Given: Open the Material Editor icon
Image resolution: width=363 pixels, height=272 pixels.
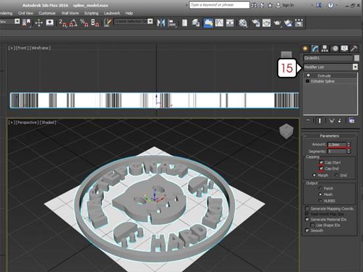Looking at the screenshot, I should (243, 22).
